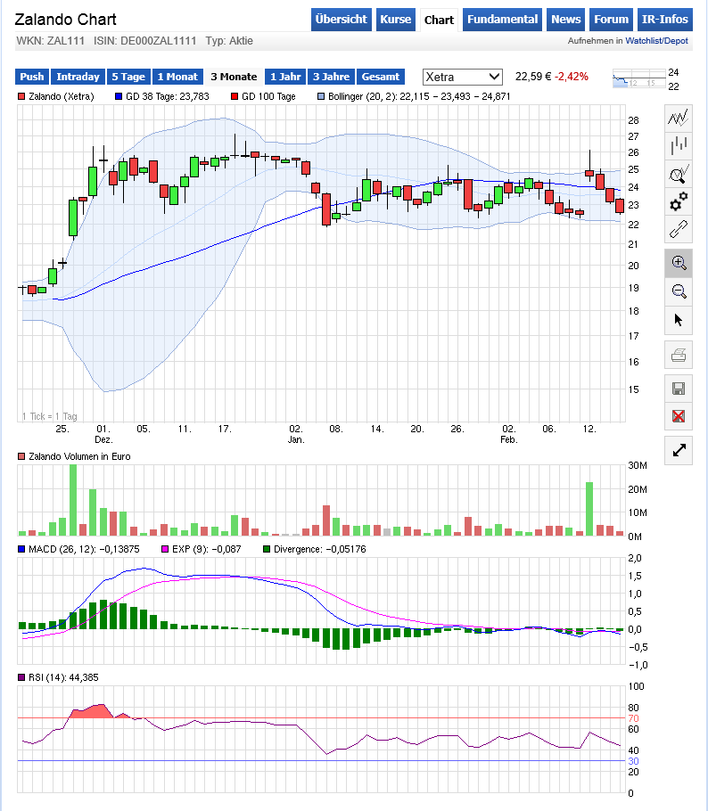Select the 1 Monat timeframe
708x811 pixels.
click(x=177, y=77)
